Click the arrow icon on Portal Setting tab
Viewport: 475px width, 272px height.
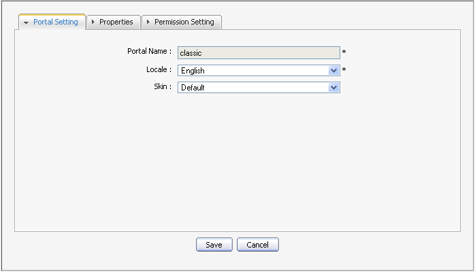click(x=26, y=22)
